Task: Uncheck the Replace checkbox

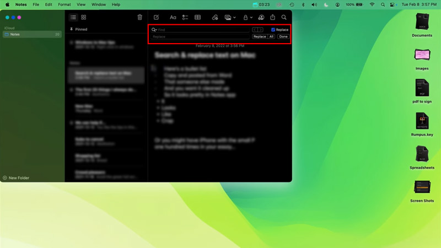Action: click(x=273, y=30)
